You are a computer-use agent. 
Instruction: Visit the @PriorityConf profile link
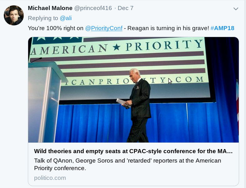(x=104, y=28)
